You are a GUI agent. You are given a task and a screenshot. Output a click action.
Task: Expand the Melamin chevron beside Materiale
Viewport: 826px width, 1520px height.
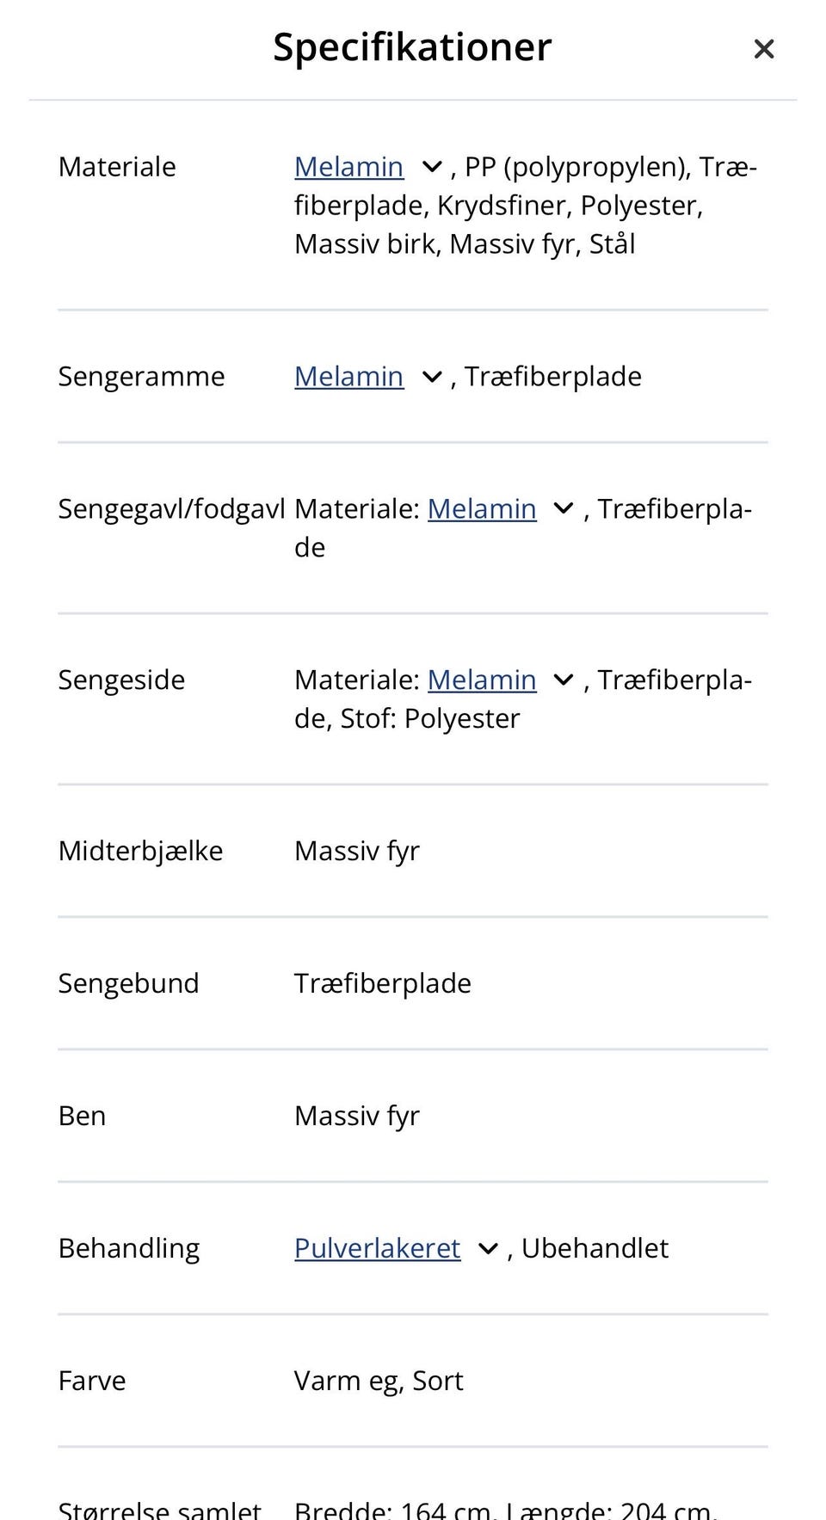point(430,169)
